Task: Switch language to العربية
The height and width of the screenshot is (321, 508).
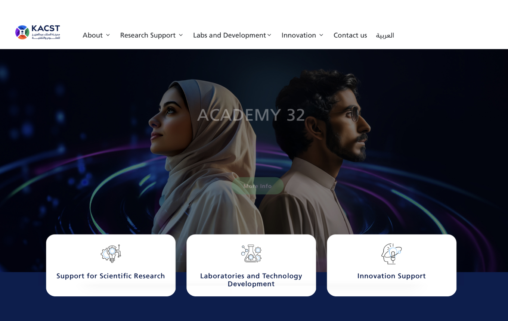Action: click(385, 35)
